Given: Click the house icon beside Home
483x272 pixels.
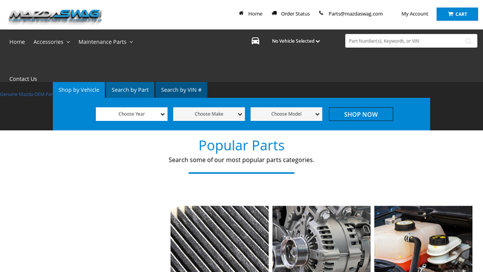Looking at the screenshot, I should coord(241,13).
